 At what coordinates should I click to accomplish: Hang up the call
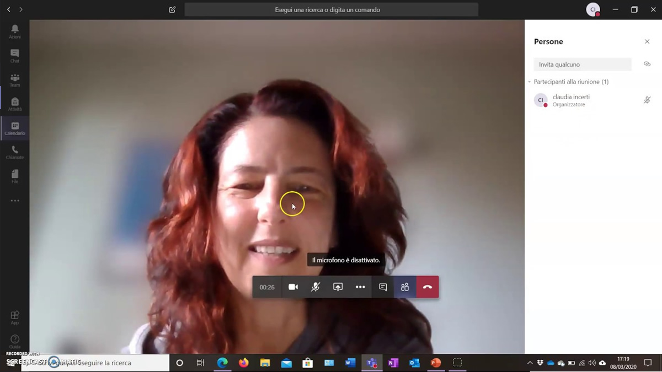click(428, 287)
